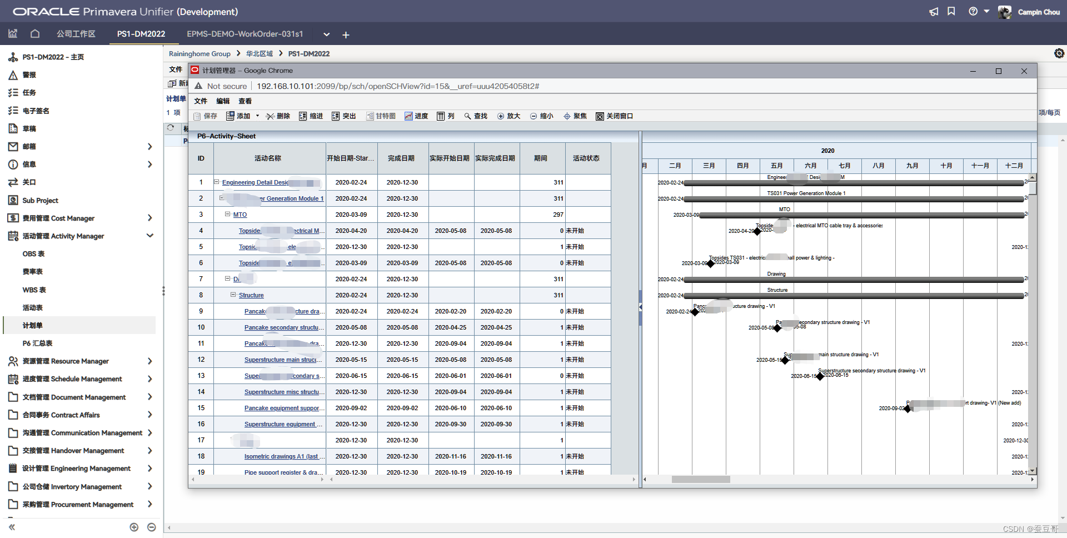Open Sub Project in the sidebar
This screenshot has width=1067, height=538.
click(x=40, y=200)
